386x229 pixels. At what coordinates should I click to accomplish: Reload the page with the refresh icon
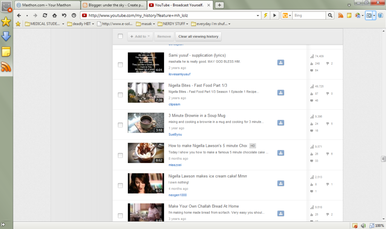(x=45, y=15)
